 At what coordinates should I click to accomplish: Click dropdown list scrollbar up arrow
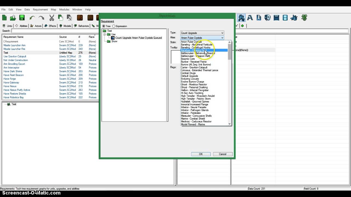pyautogui.click(x=230, y=42)
